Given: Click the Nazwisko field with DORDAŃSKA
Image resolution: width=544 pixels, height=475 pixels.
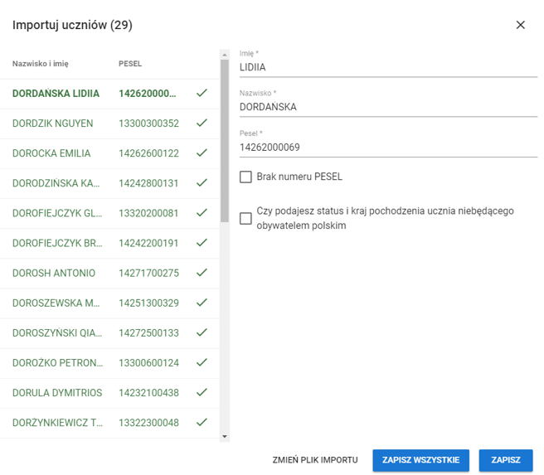Looking at the screenshot, I should (x=388, y=107).
